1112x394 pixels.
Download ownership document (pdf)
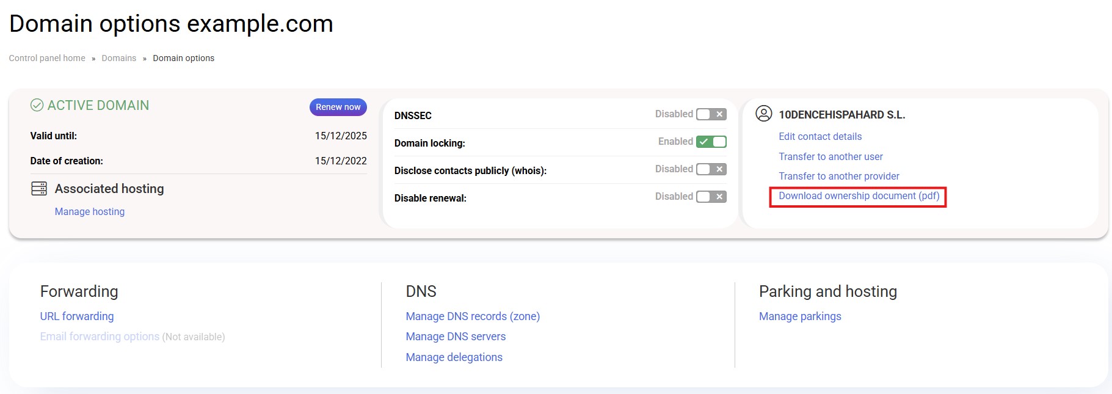tap(859, 196)
